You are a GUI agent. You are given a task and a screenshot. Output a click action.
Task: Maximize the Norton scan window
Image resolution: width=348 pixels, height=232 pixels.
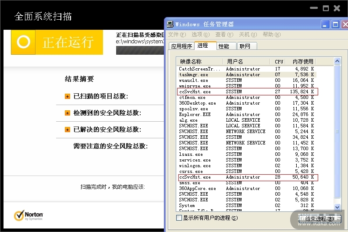coord(326,8)
